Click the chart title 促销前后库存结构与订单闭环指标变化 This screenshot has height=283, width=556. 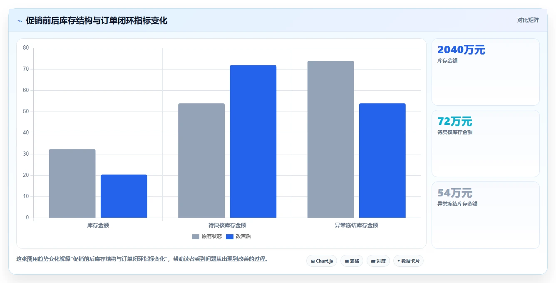point(97,20)
